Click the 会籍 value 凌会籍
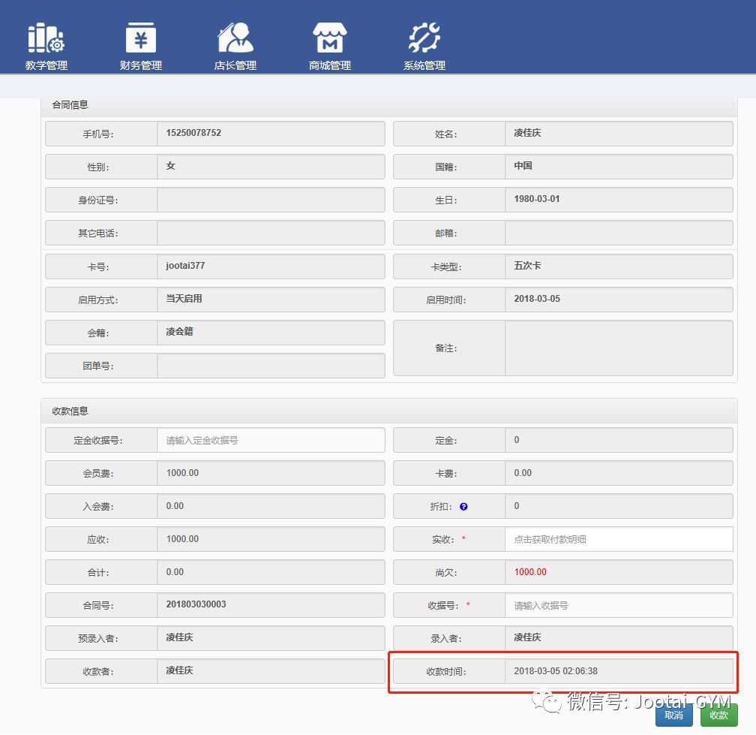This screenshot has width=756, height=735. [x=179, y=332]
